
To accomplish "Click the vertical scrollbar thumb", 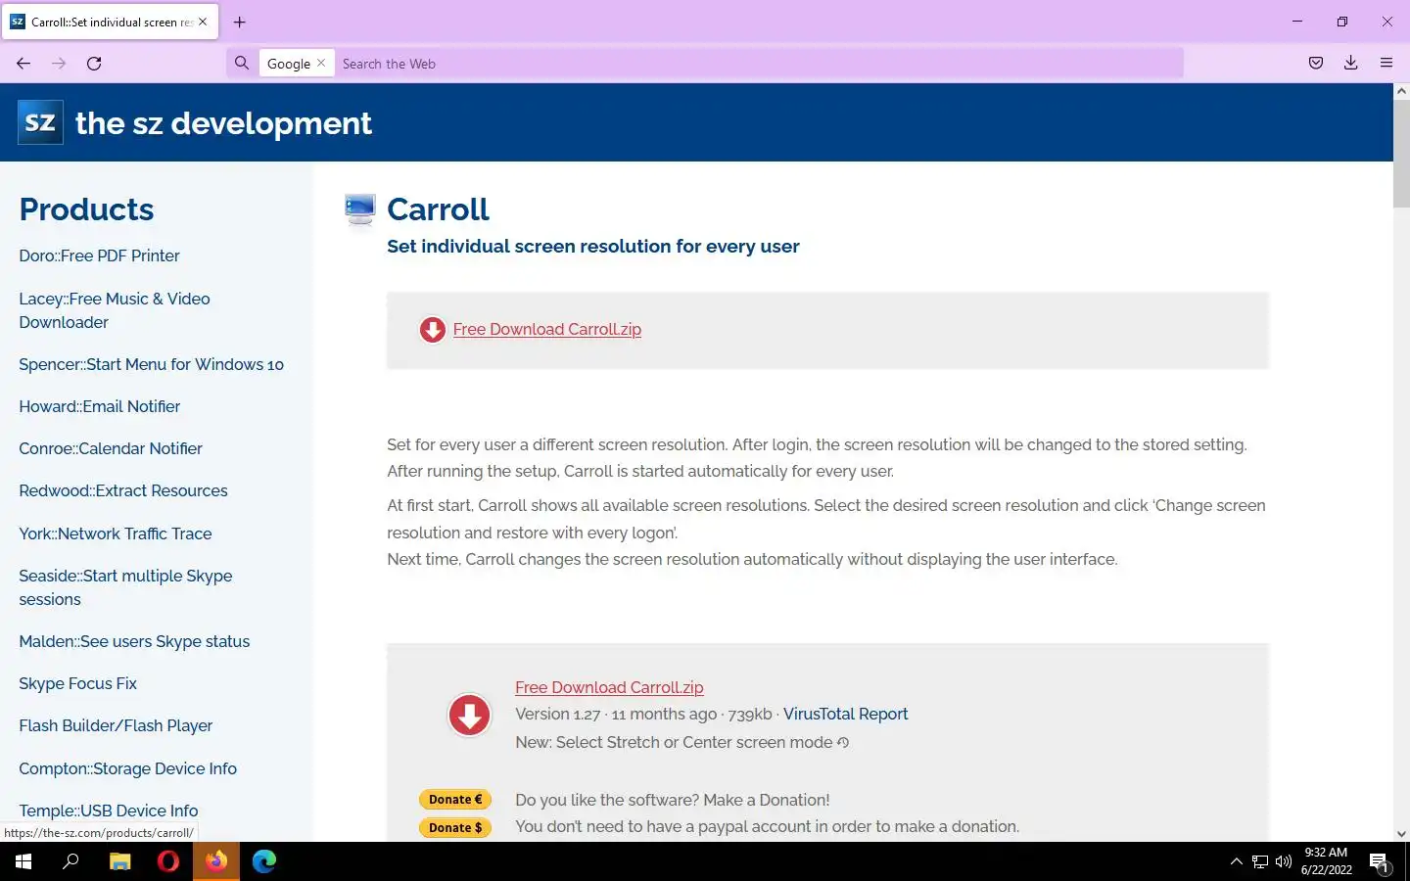I will pos(1401,154).
